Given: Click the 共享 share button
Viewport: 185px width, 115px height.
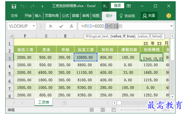Looking at the screenshot, I should click(x=149, y=16).
